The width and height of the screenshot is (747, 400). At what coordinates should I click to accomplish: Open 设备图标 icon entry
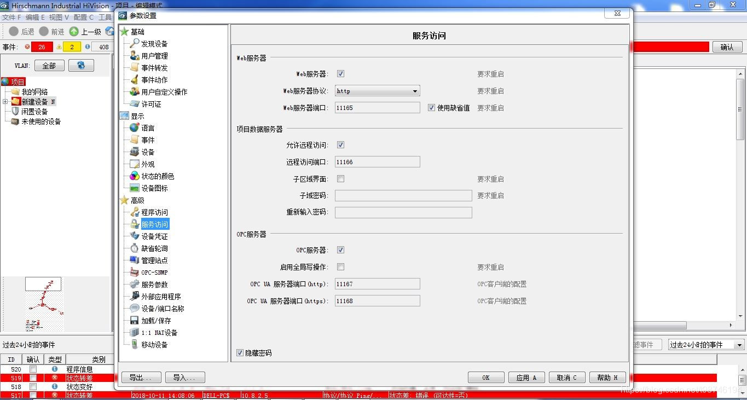tap(134, 188)
